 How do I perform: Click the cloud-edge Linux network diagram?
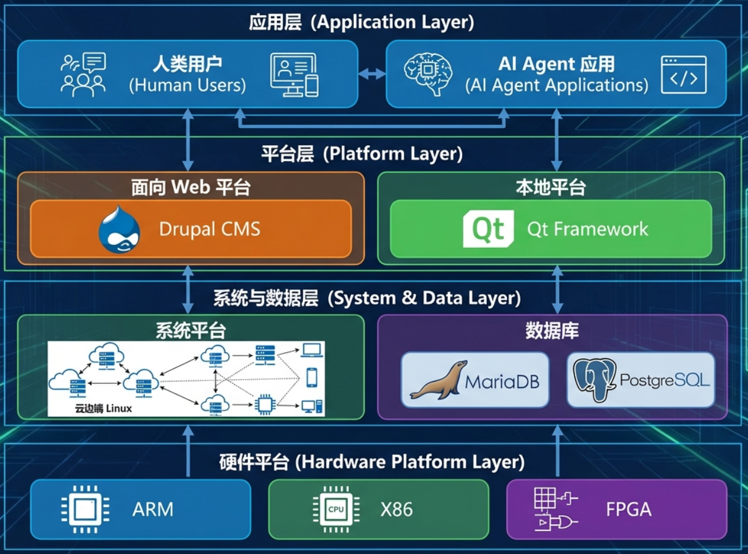point(186,378)
